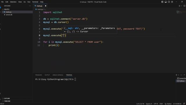Open the Go menu
Viewport: 186px width, 105px height.
tap(24, 2)
